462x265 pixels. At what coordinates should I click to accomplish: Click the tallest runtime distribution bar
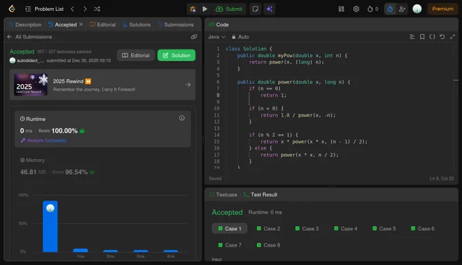click(50, 226)
